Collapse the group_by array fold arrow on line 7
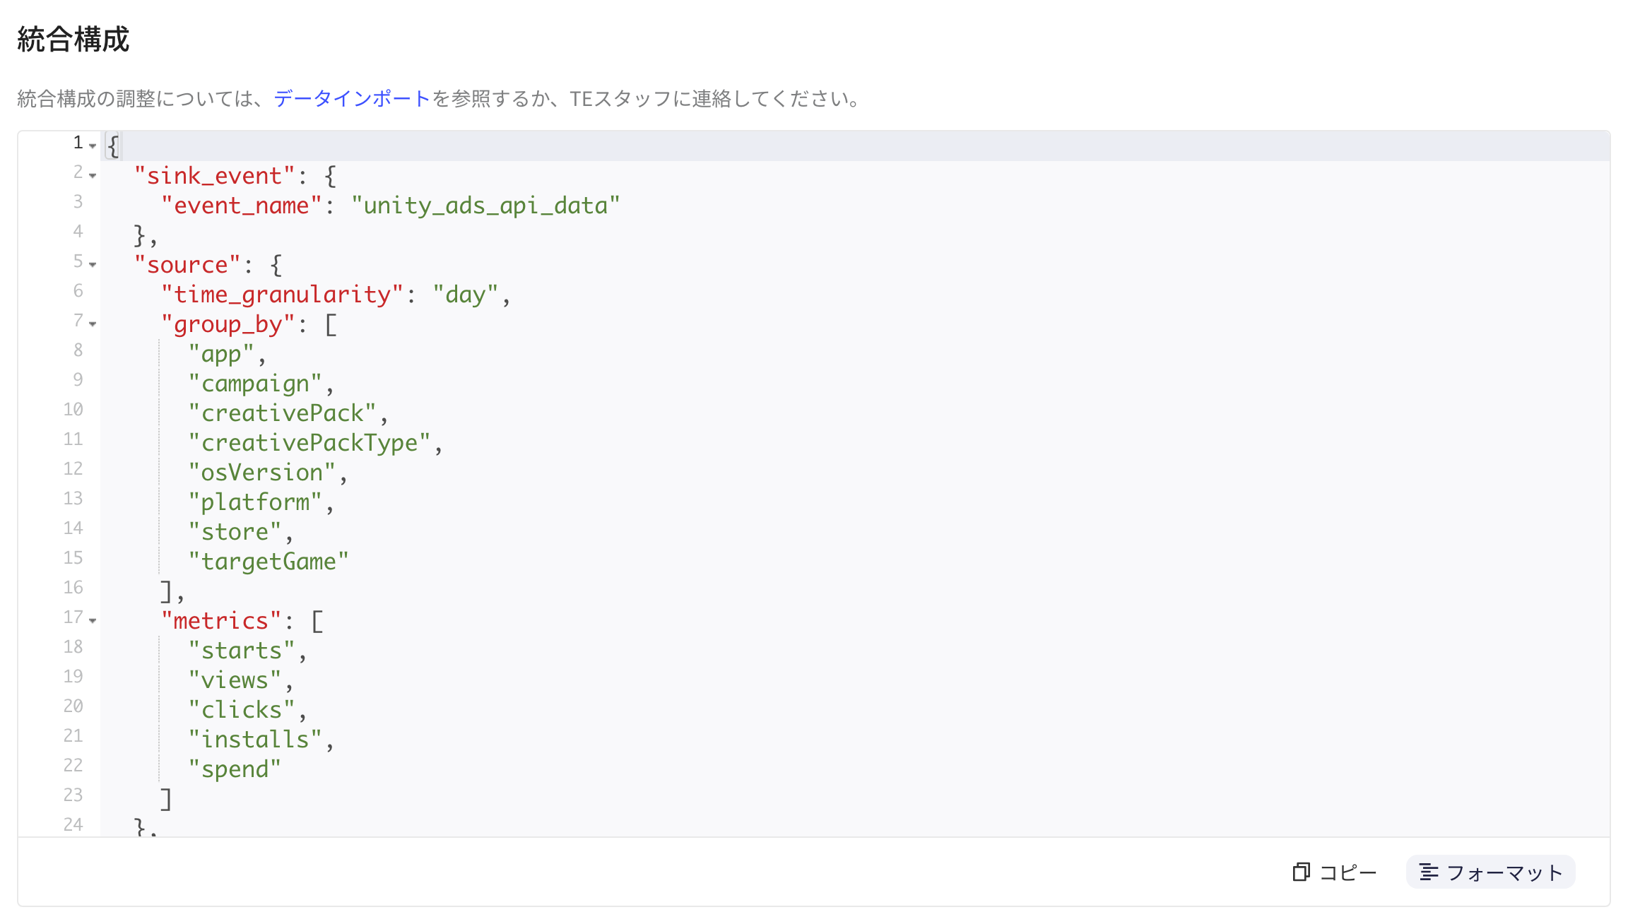The height and width of the screenshot is (924, 1628). pyautogui.click(x=93, y=324)
